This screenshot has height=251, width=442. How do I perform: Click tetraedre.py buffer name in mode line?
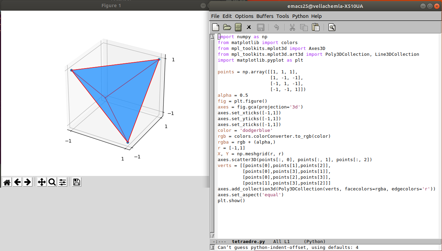248,242
